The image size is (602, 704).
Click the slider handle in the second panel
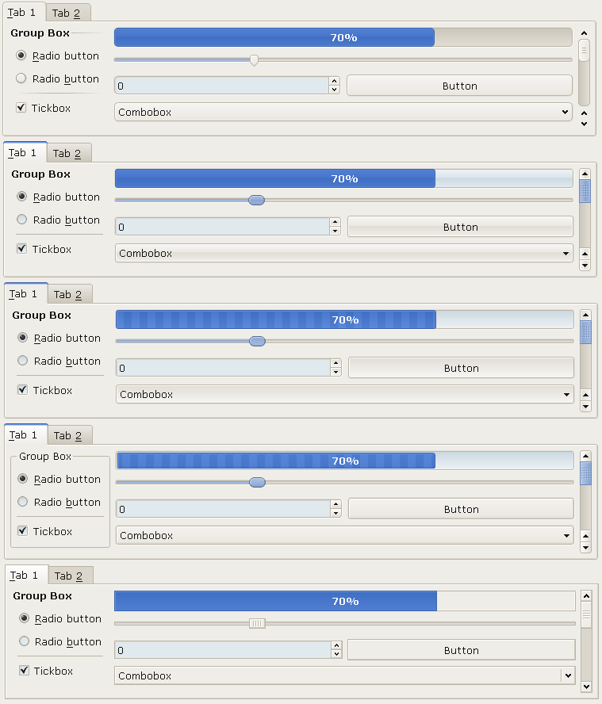pyautogui.click(x=256, y=201)
